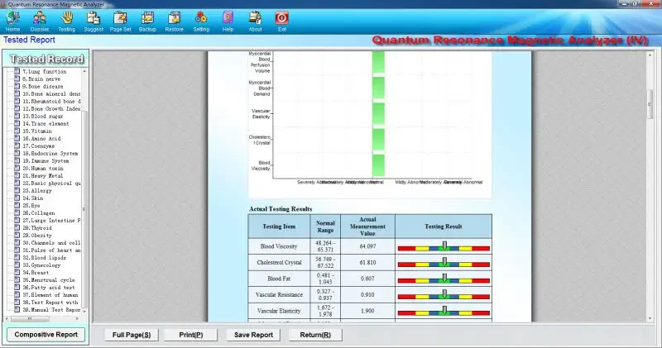Click the report vertical scrollbar thumb
Screen dimensions: 662x348
click(x=650, y=104)
